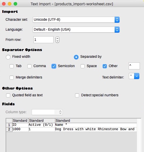
Task: Enable the Tab separator checkbox
Action: [x=12, y=66]
